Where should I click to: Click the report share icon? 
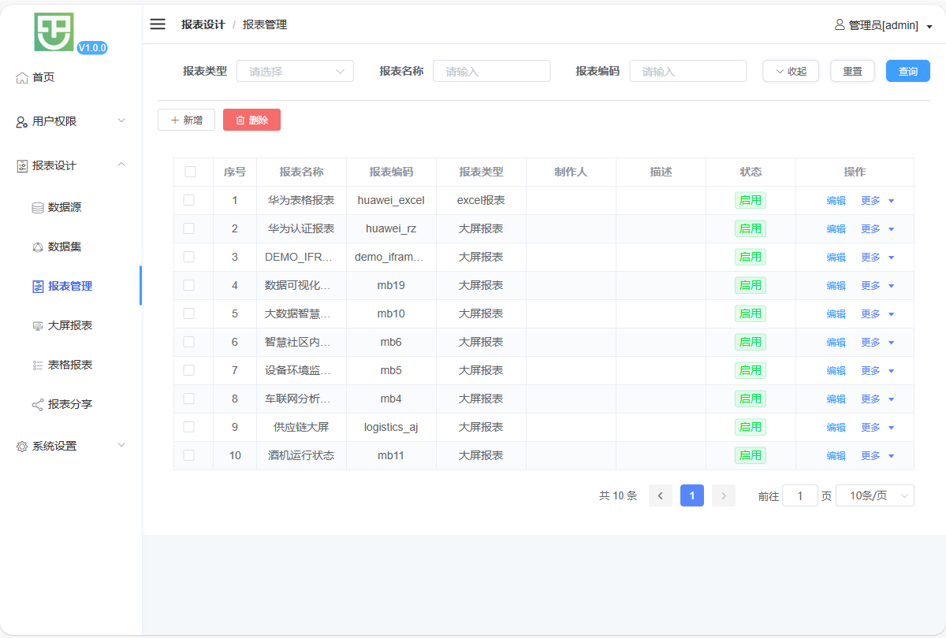point(38,405)
